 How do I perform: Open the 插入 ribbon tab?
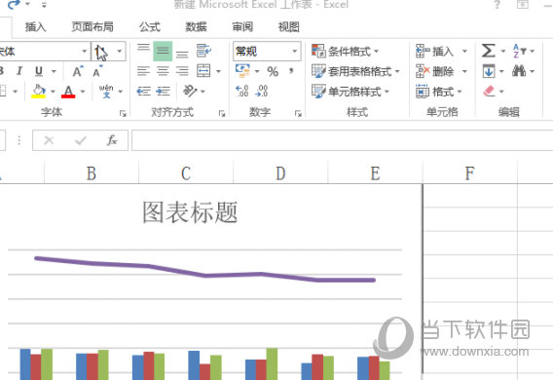coord(36,27)
